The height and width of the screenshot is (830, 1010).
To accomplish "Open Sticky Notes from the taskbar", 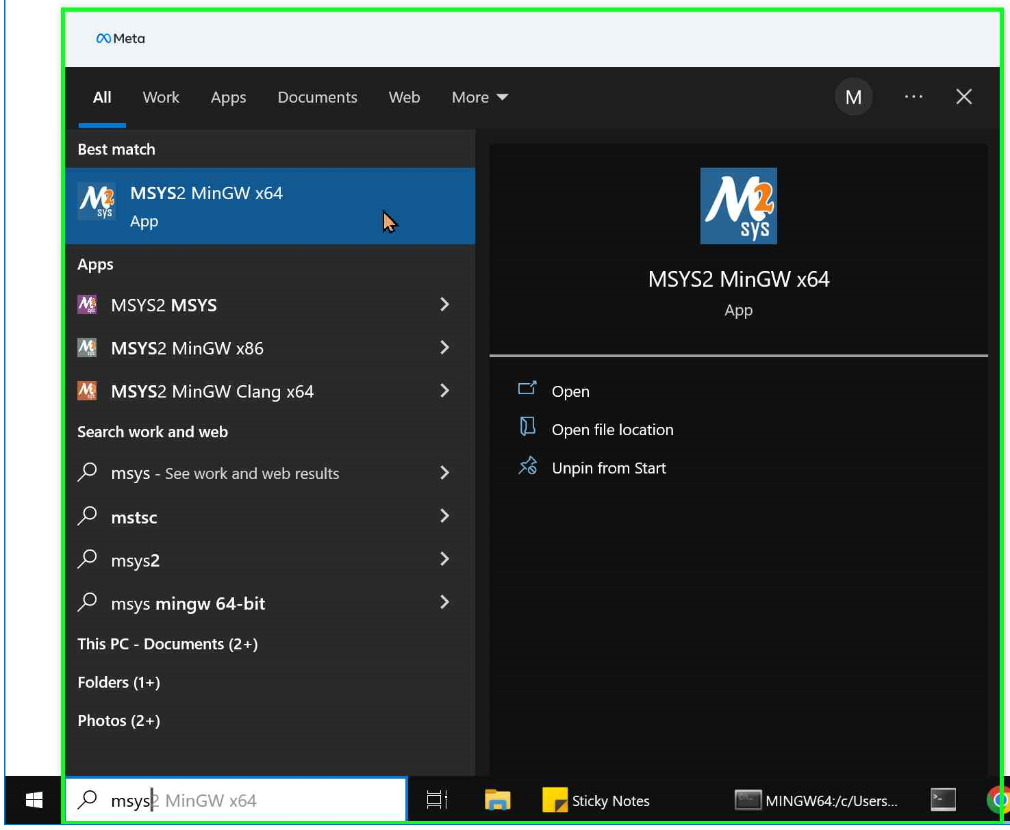I will [596, 800].
